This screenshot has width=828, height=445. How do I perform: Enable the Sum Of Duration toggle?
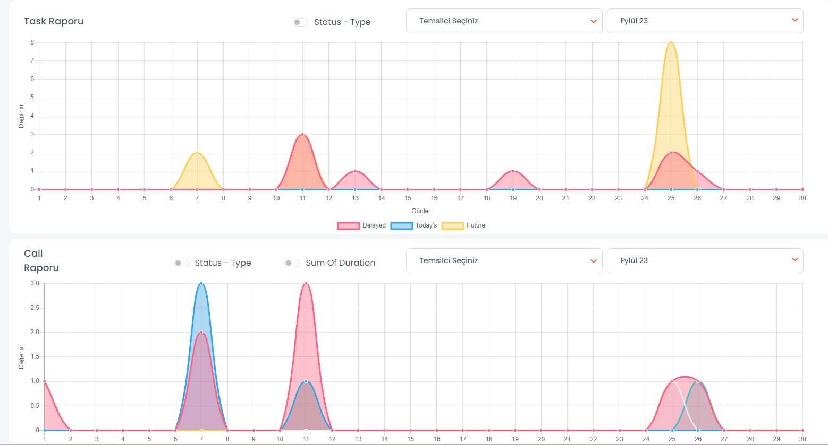[x=291, y=263]
